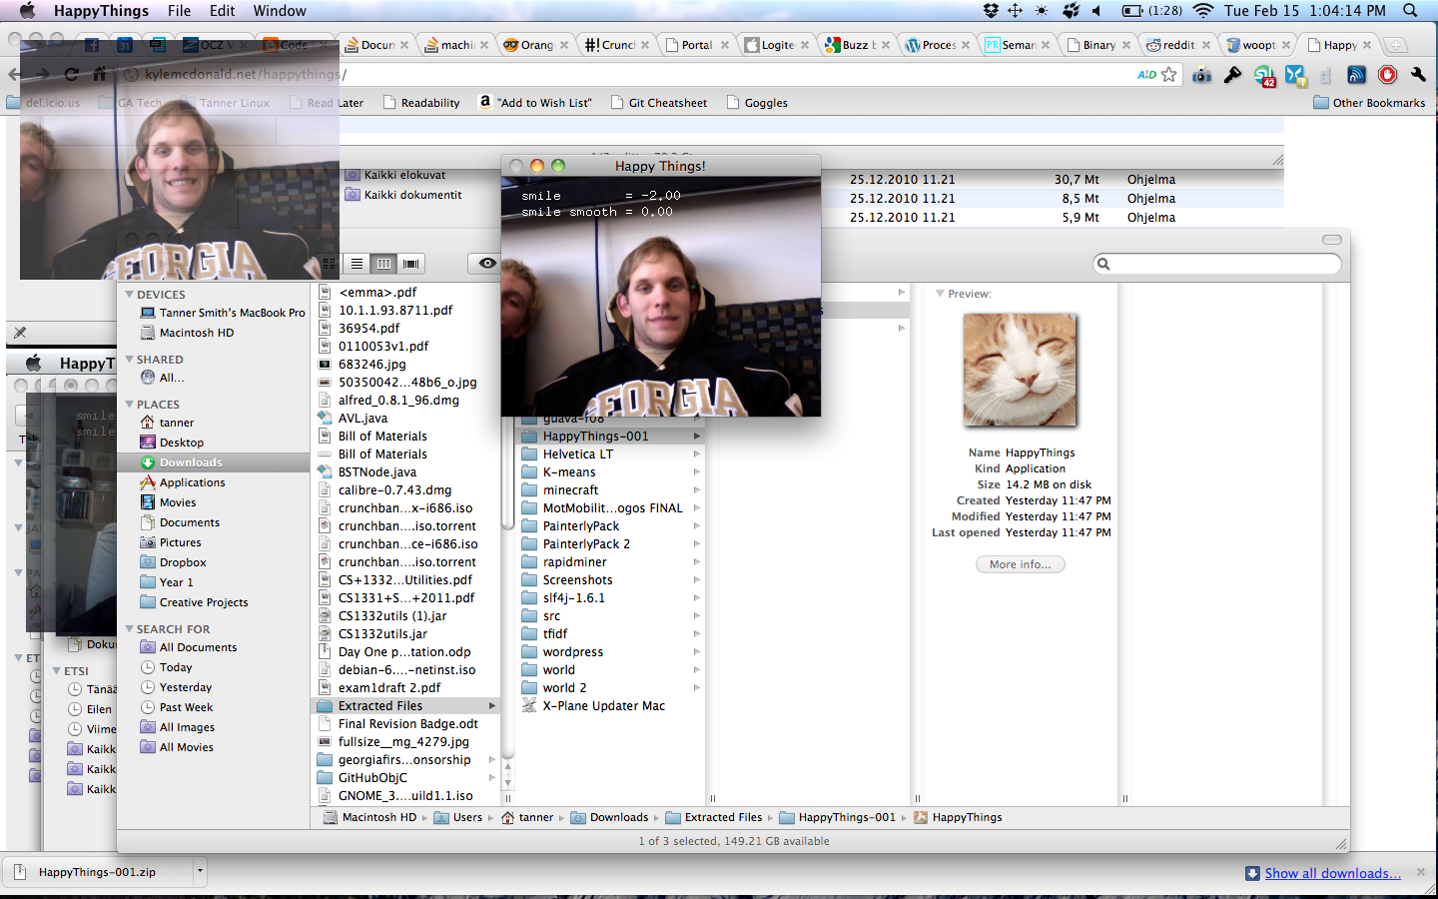Collapse the DEVICES sidebar section
Viewport: 1438px width, 899px height.
pyautogui.click(x=130, y=295)
